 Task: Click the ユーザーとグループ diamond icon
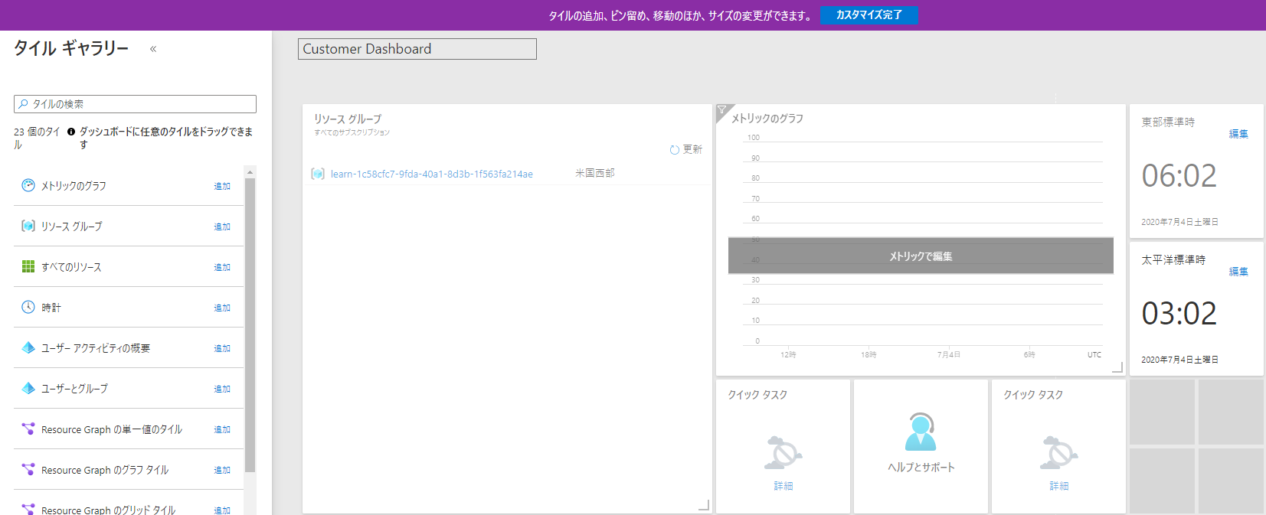click(x=28, y=388)
